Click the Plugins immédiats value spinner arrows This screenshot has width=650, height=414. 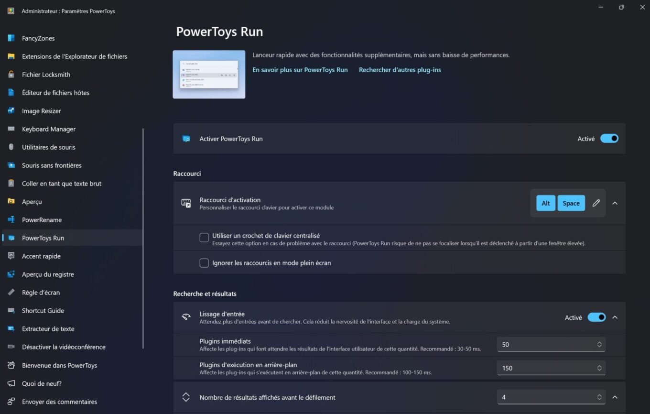pos(599,345)
